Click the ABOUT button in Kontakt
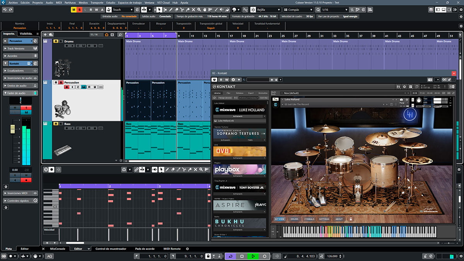Screen dimensions: 464x261 tap(339, 219)
